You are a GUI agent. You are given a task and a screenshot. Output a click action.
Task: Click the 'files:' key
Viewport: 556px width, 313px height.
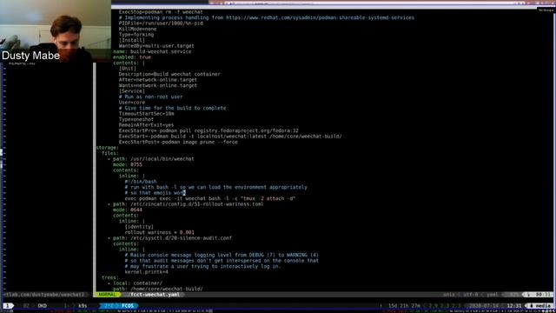pyautogui.click(x=110, y=153)
